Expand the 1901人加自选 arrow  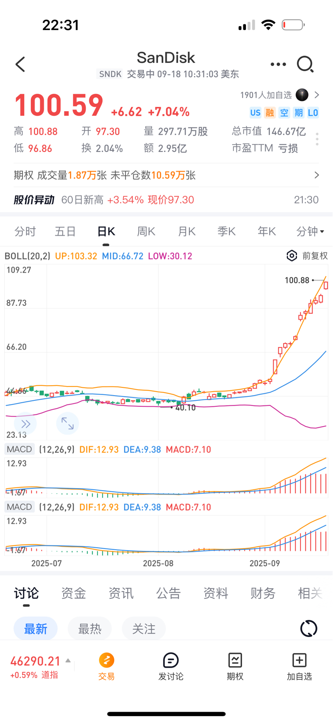click(317, 95)
